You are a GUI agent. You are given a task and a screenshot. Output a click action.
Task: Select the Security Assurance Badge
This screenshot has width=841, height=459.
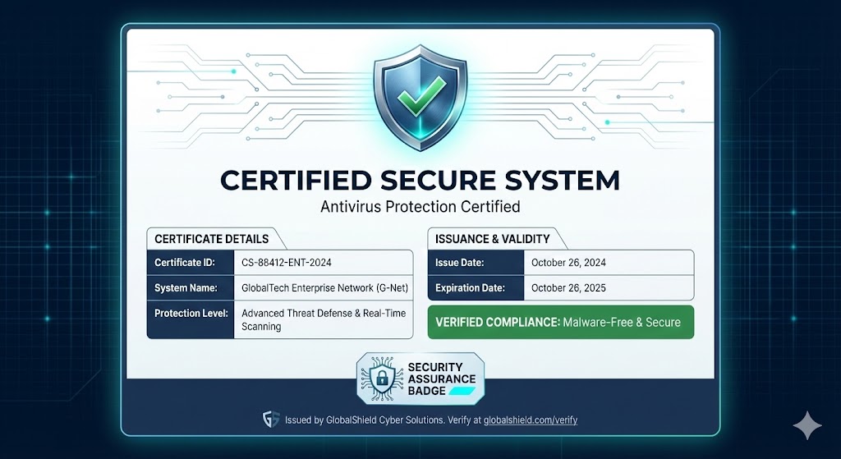(420, 379)
